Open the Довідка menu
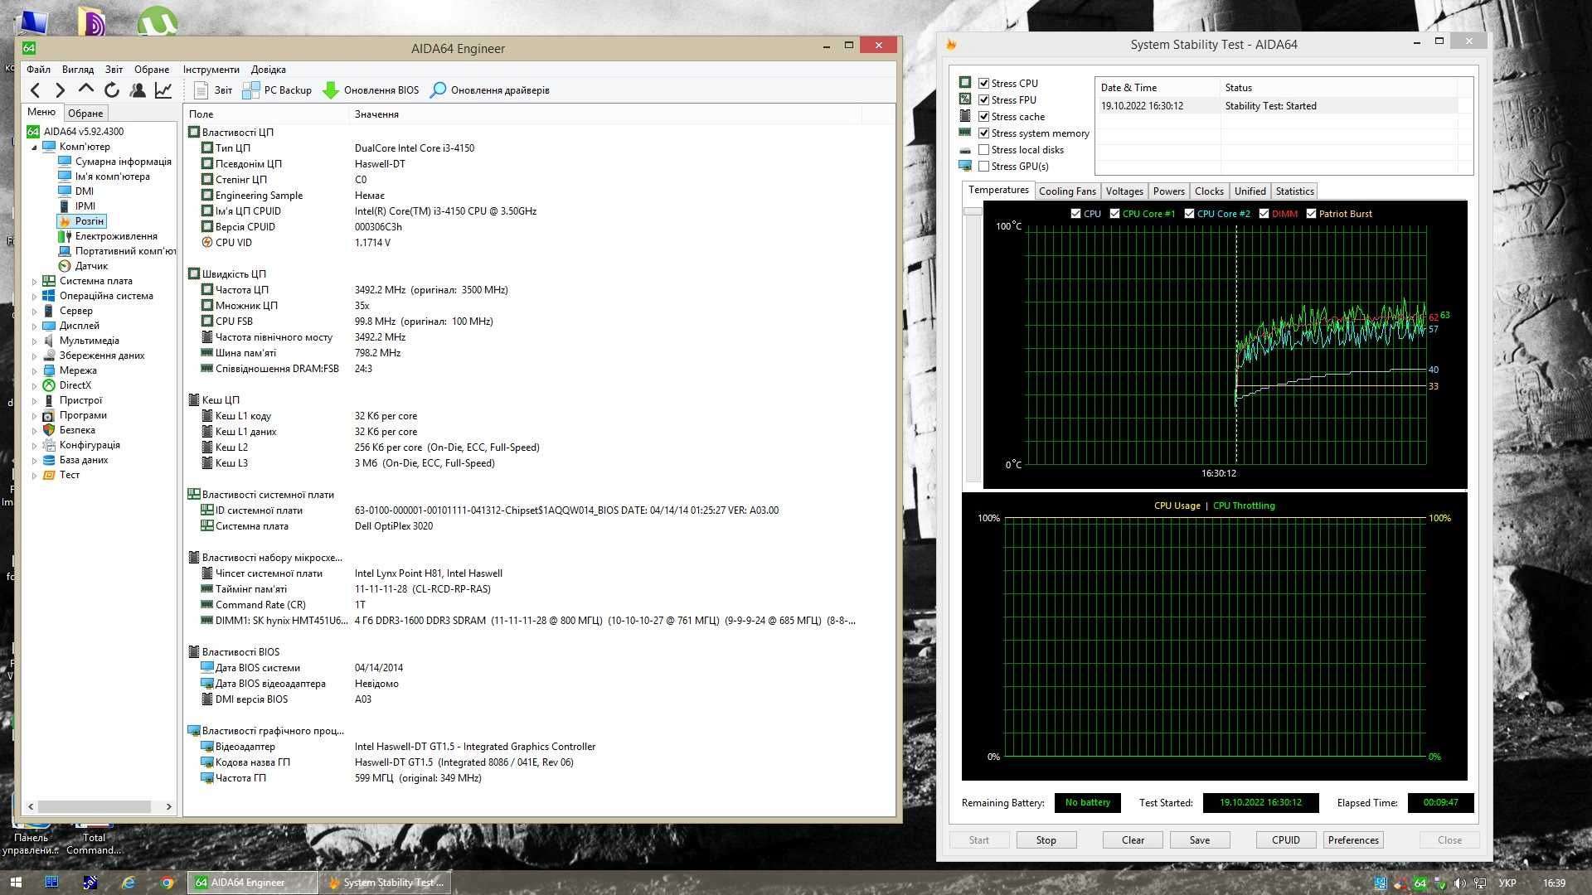Image resolution: width=1592 pixels, height=895 pixels. tap(268, 70)
